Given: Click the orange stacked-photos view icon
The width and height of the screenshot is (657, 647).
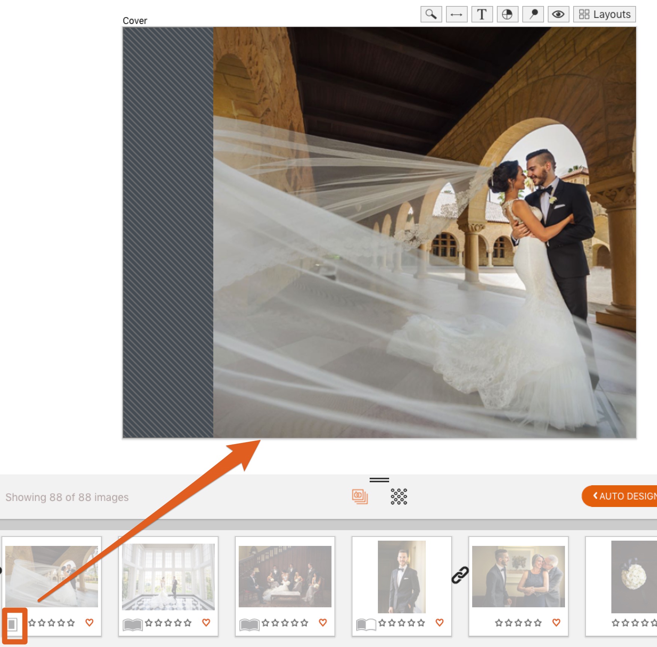Looking at the screenshot, I should 360,496.
